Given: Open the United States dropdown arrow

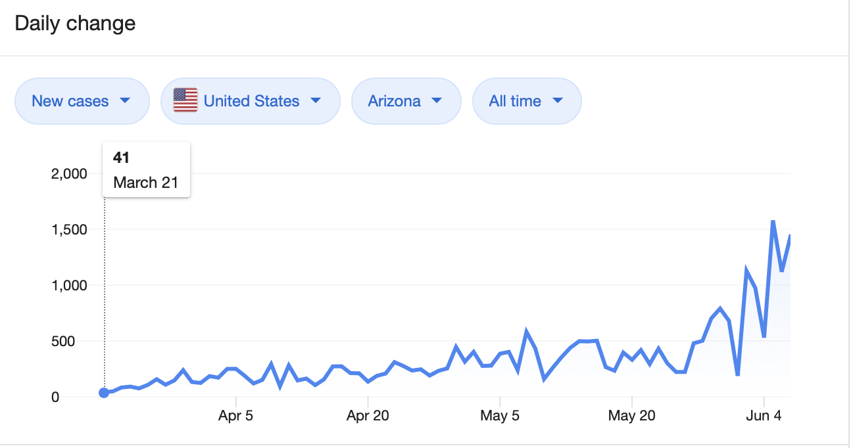Looking at the screenshot, I should [316, 101].
